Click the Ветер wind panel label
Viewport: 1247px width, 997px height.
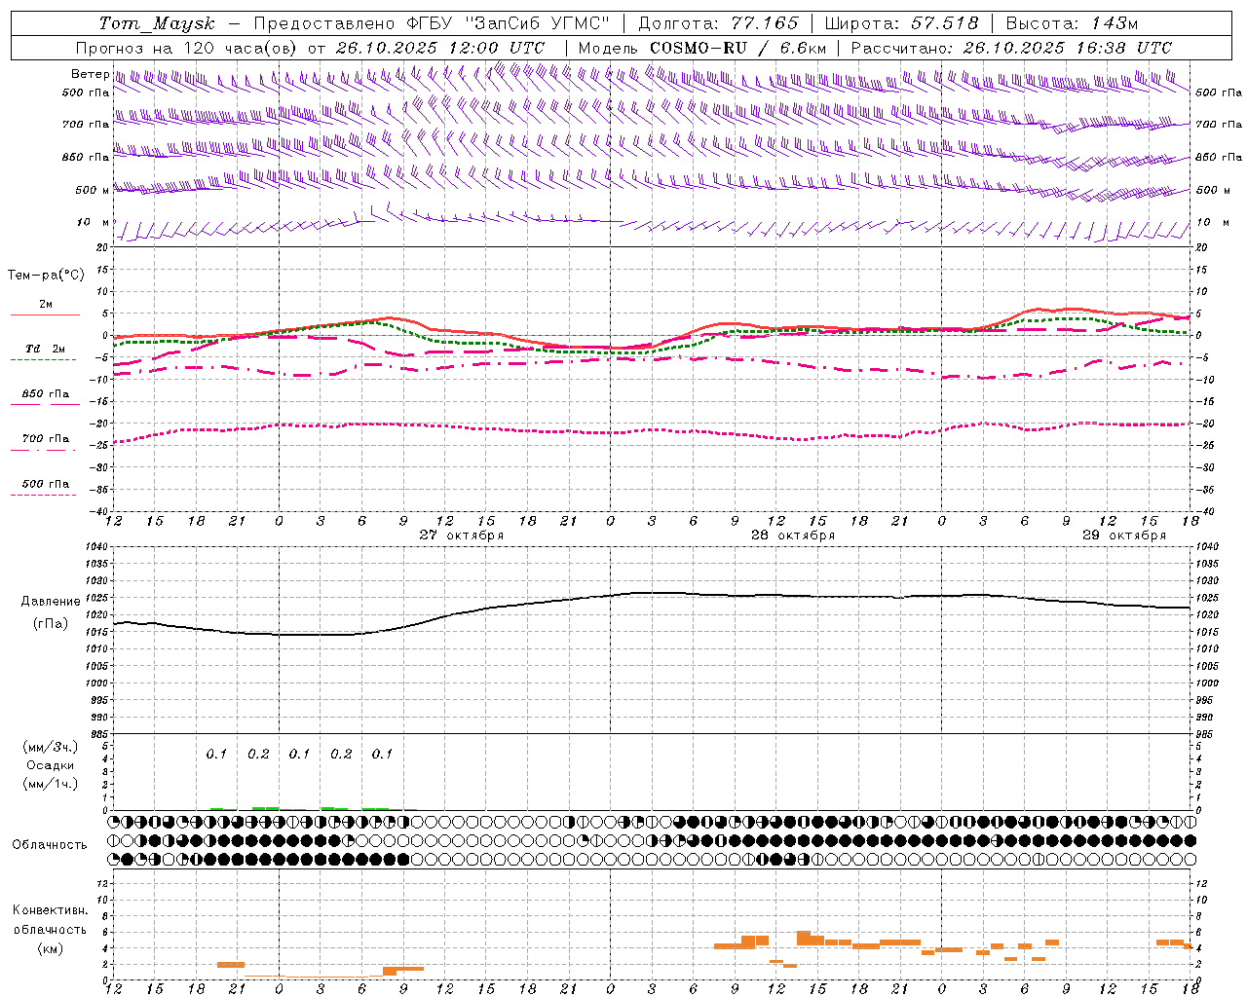pos(90,74)
